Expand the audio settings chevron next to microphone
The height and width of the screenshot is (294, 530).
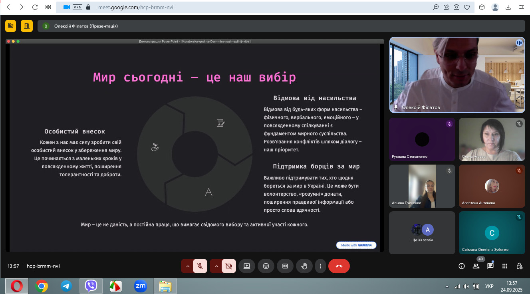point(187,266)
